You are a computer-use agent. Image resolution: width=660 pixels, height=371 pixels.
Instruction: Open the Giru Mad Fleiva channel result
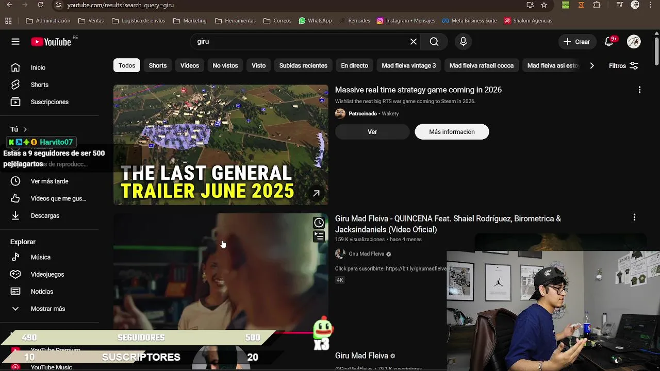[361, 356]
